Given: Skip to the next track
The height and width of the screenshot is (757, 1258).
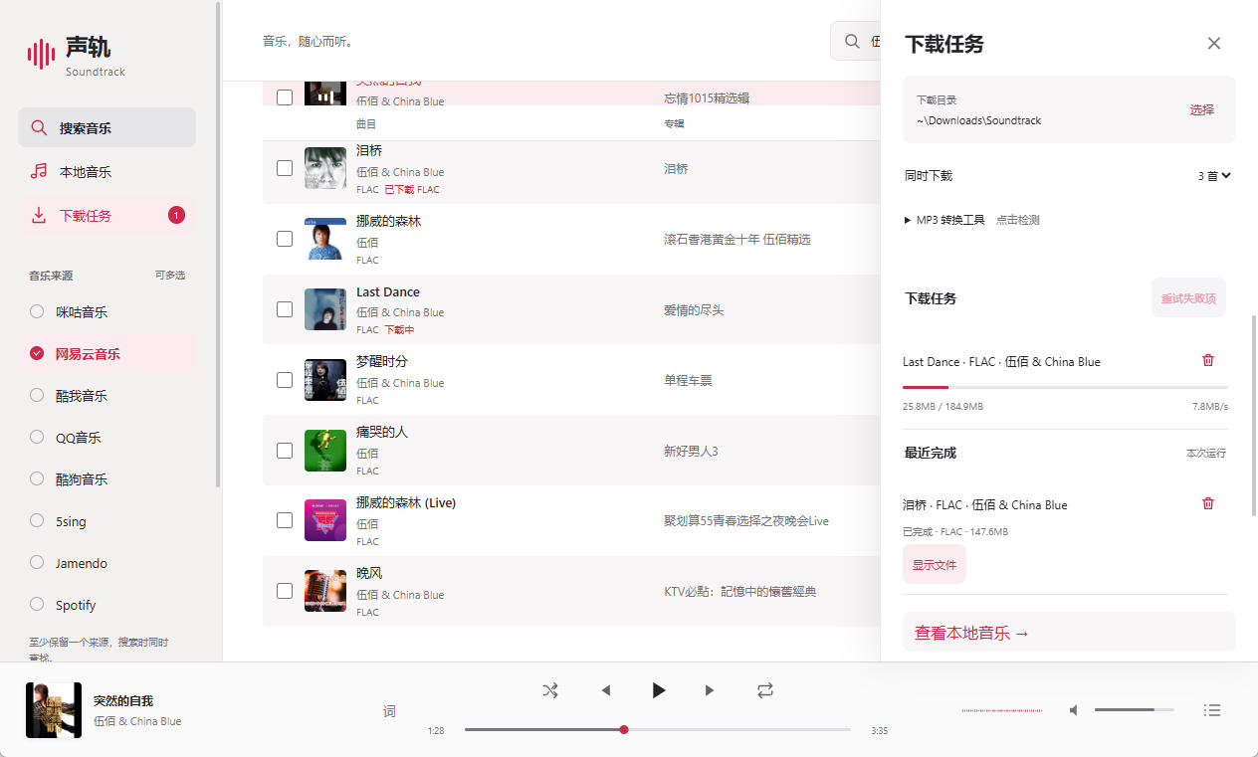Looking at the screenshot, I should 710,690.
